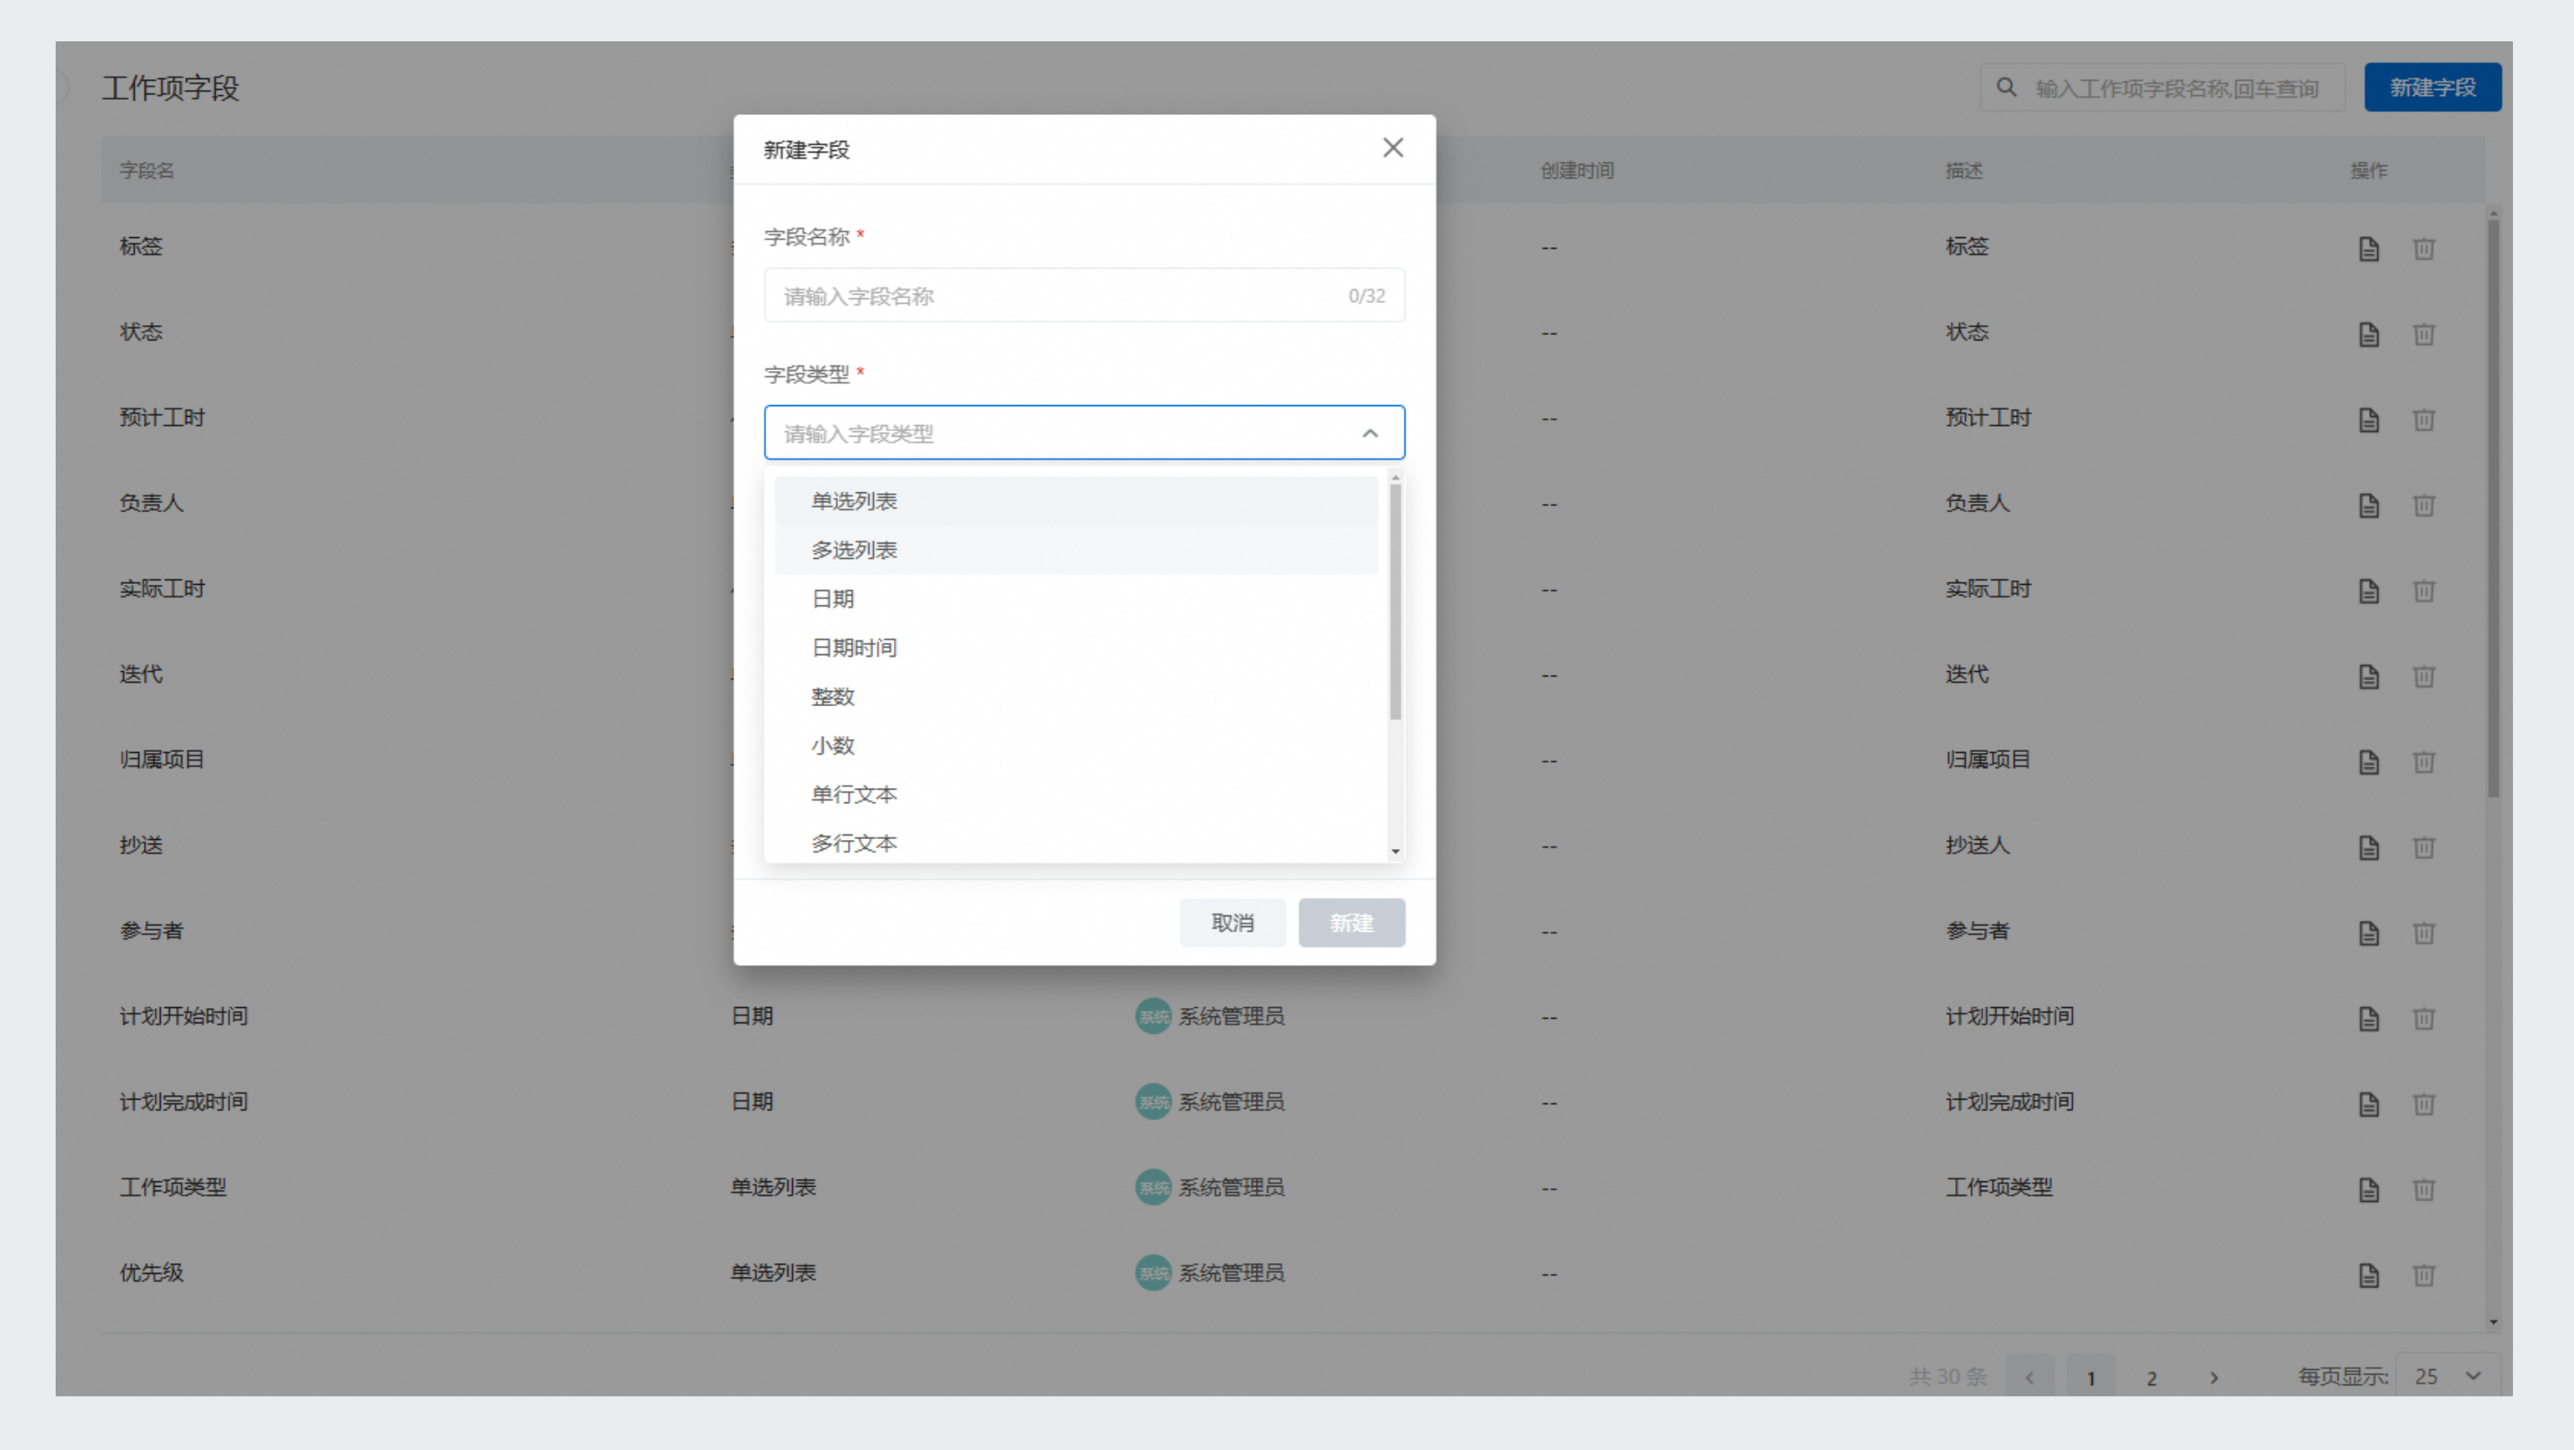Select 多行文本 field type option
This screenshot has height=1450, width=2574.
click(1076, 844)
